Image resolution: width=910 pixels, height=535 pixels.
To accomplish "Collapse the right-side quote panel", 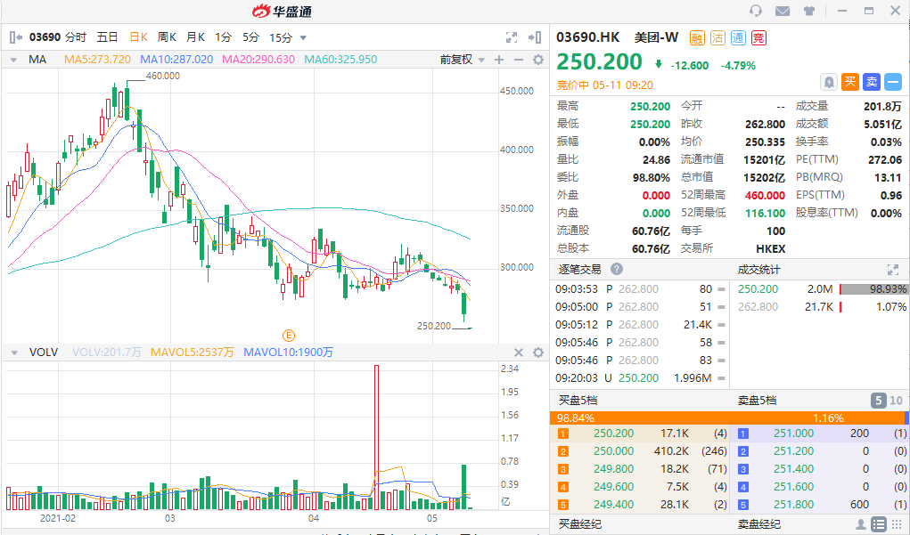I will click(x=535, y=37).
